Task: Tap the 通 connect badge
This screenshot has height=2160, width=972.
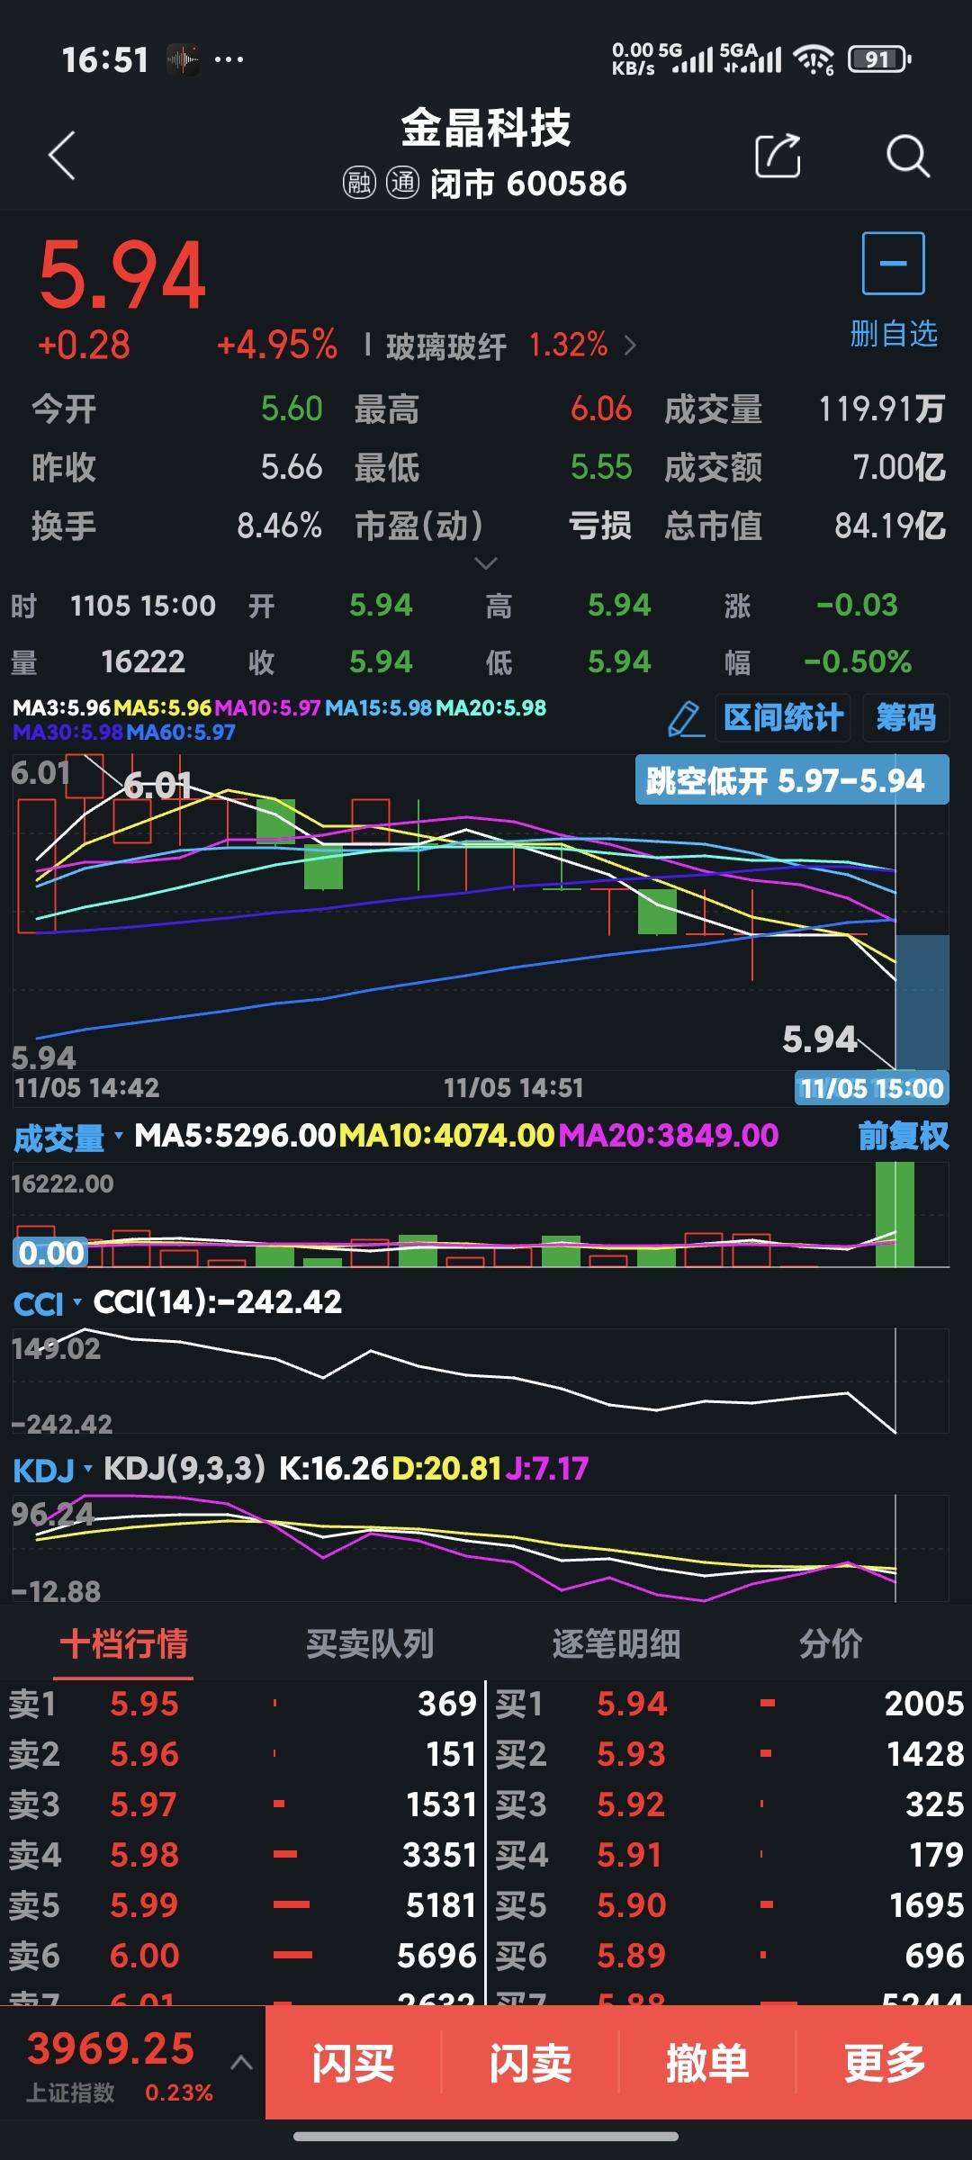Action: (x=402, y=183)
